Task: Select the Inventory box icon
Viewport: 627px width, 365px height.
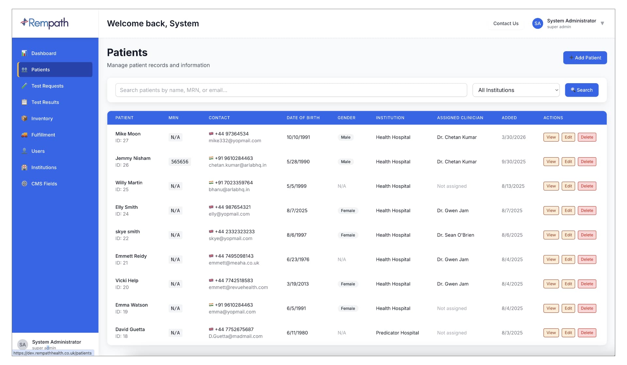Action: coord(24,118)
